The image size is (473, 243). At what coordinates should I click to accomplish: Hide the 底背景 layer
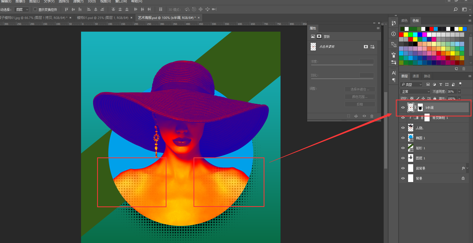click(403, 168)
